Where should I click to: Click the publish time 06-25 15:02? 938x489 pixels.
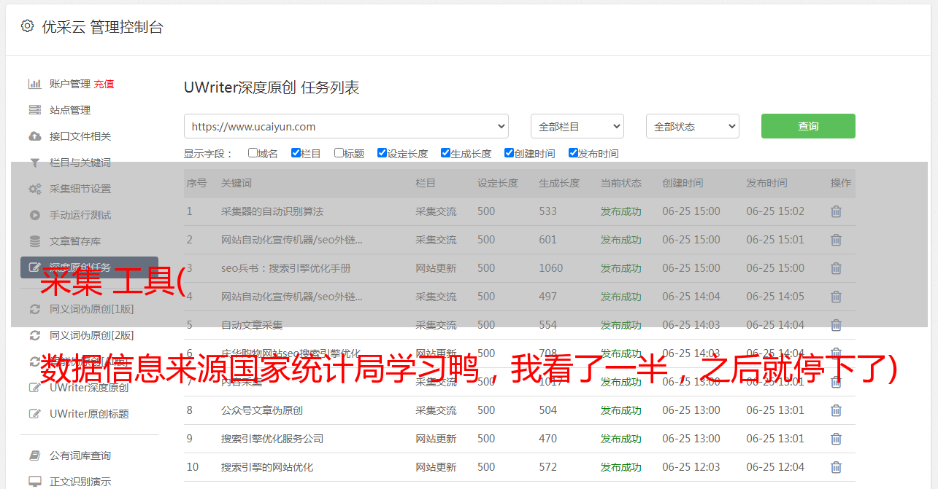pos(775,211)
